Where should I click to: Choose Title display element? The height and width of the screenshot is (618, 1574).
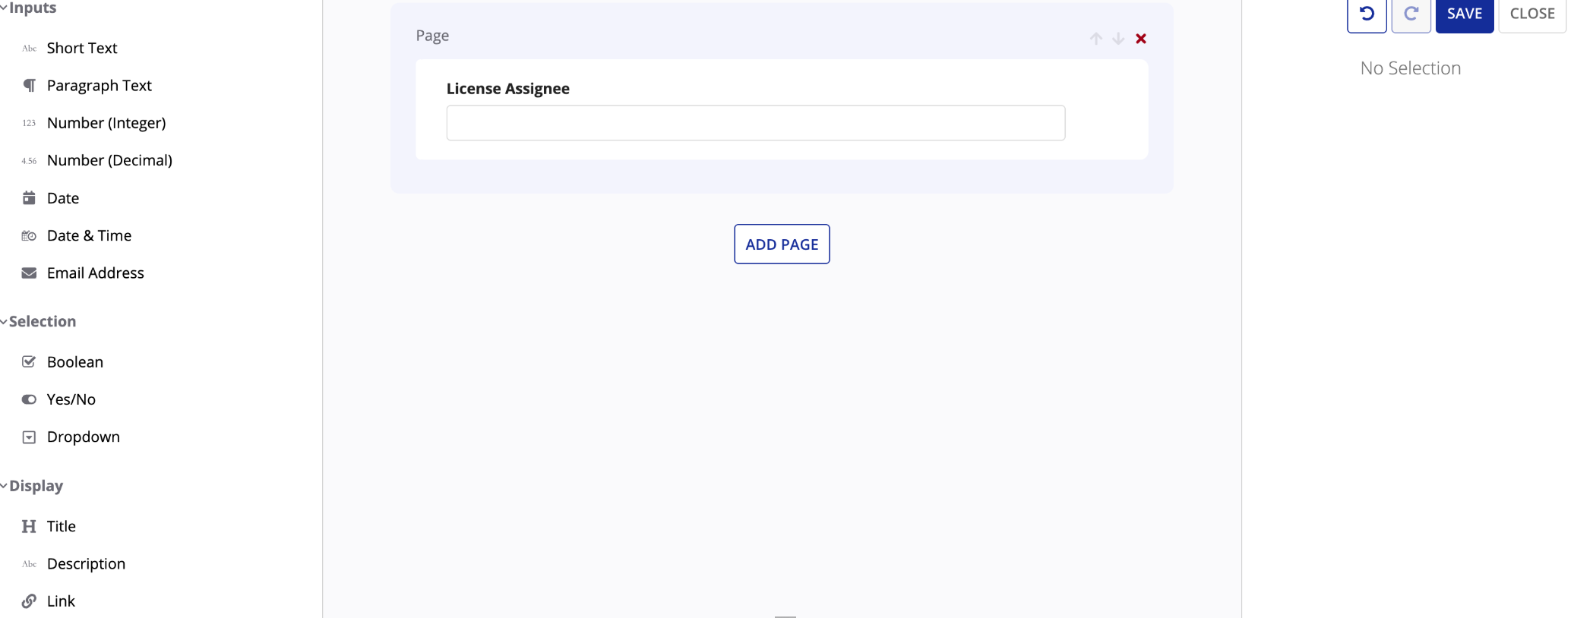tap(62, 527)
